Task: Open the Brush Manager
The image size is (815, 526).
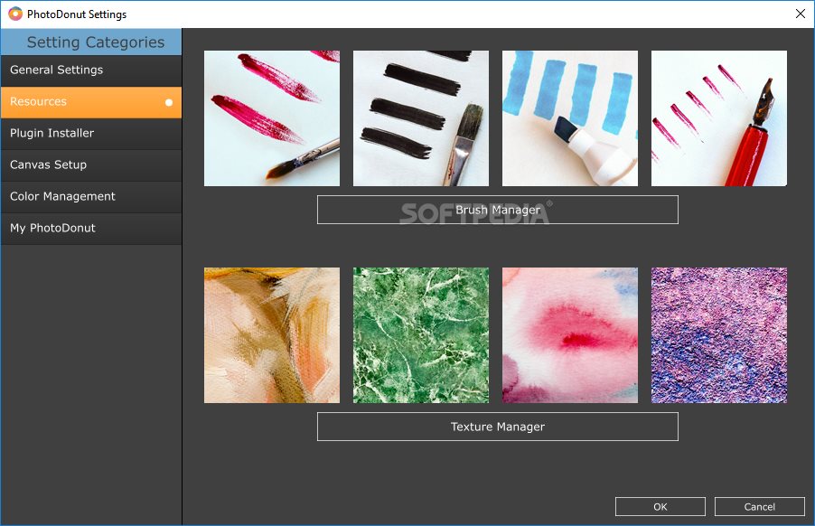Action: (x=498, y=210)
